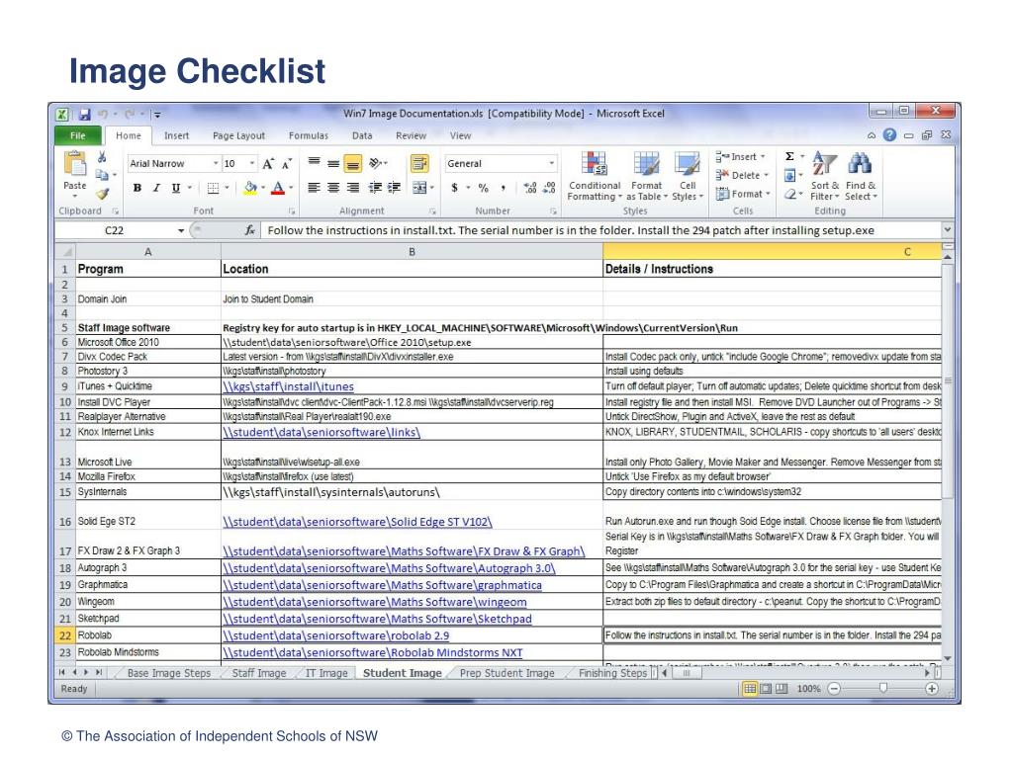
Task: Switch to the Review tab
Action: (411, 136)
